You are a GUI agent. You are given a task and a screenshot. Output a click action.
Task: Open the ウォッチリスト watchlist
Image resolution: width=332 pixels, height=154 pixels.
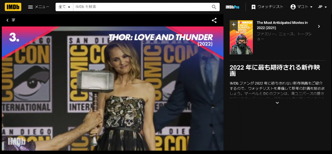pyautogui.click(x=267, y=7)
